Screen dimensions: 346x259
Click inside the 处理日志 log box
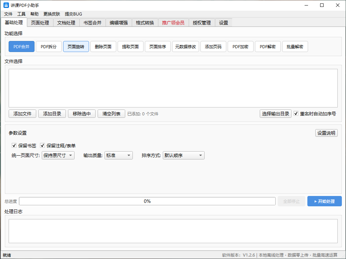click(173, 231)
